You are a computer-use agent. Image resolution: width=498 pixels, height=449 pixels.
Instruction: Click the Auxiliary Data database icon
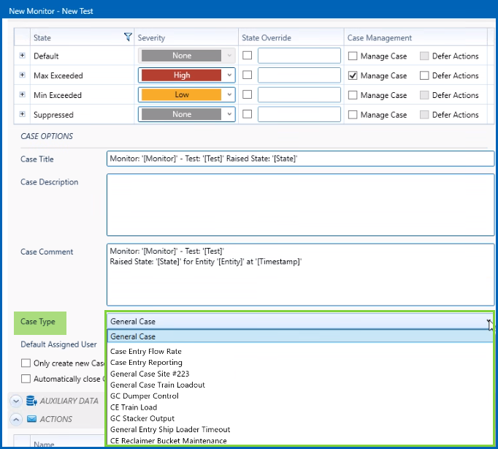coord(31,401)
